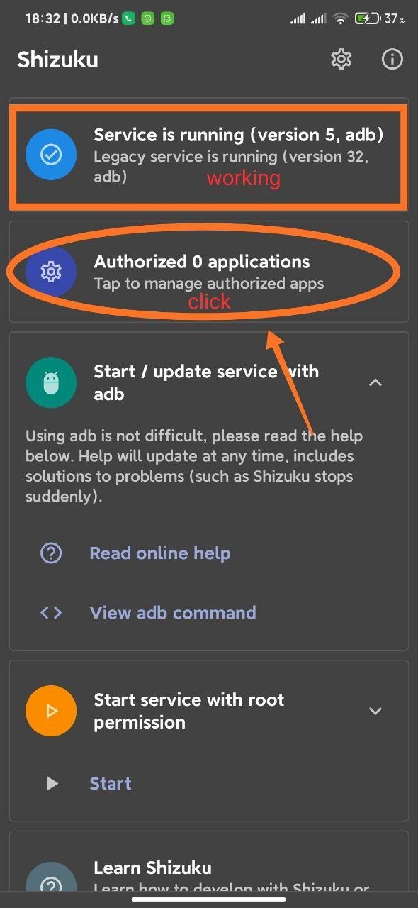The height and width of the screenshot is (908, 418).
Task: Tap the code brackets adb command icon
Action: [x=51, y=613]
